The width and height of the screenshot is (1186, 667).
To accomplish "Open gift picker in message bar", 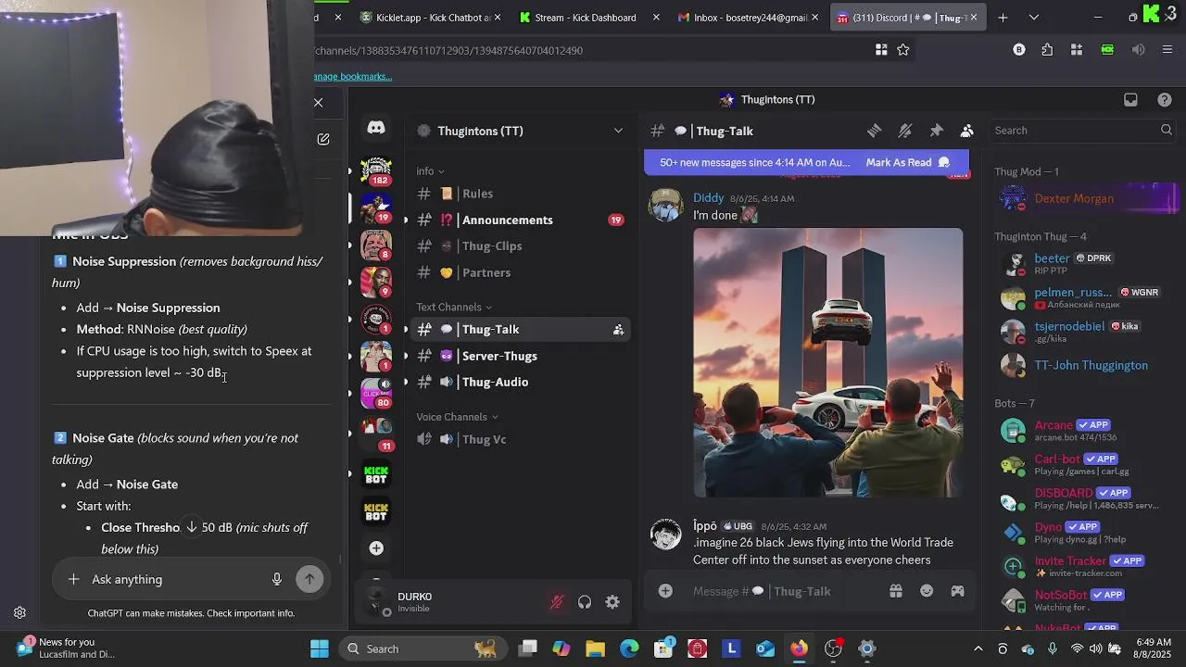I will pyautogui.click(x=896, y=591).
